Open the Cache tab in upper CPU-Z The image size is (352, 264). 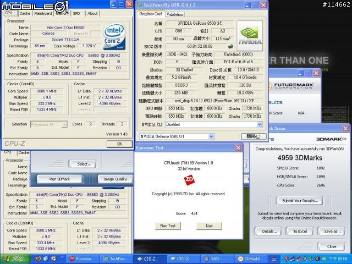tap(25, 13)
